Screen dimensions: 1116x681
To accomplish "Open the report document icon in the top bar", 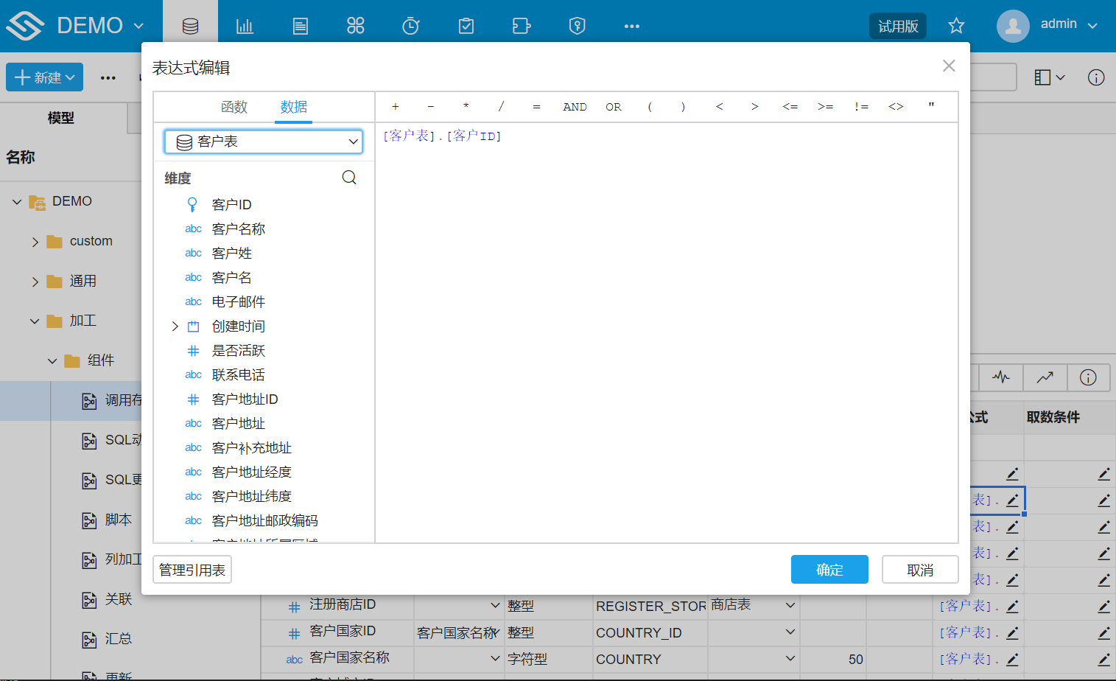I will 300,24.
